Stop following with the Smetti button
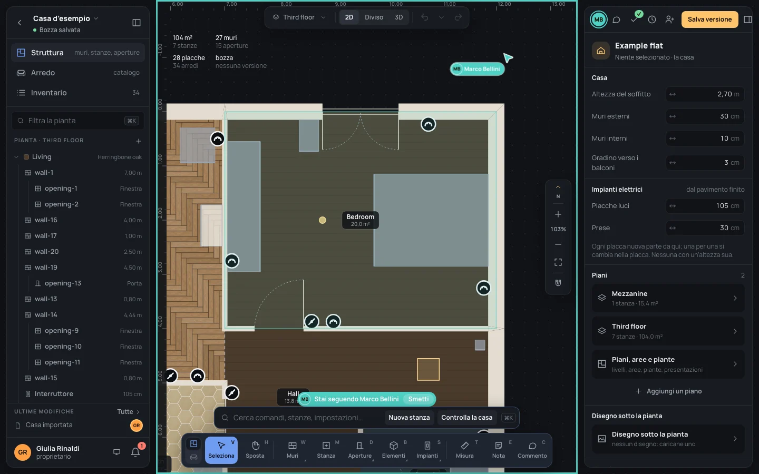Screen dimensions: 759x474 419,399
